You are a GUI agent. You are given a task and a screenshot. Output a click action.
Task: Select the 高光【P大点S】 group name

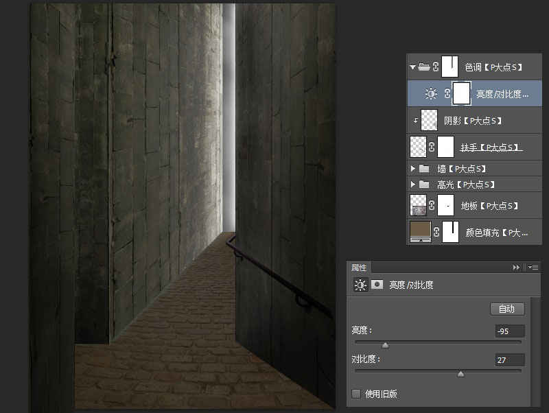[466, 185]
